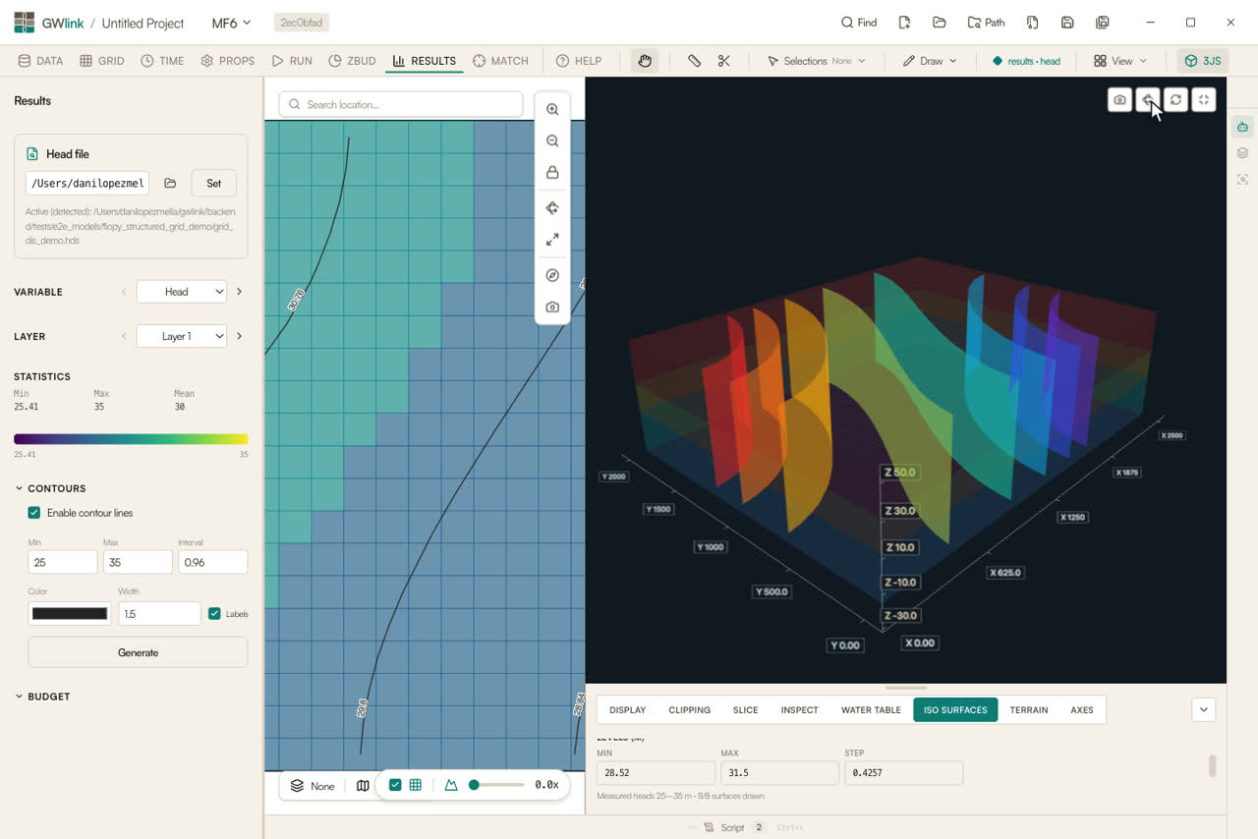Click the terrain exaggeration mountain icon

point(451,785)
